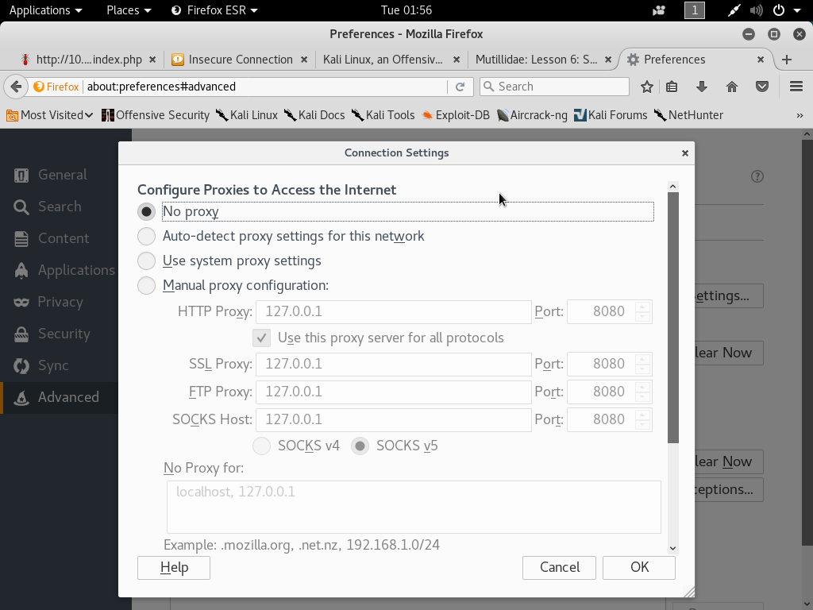Click the reload page icon
The width and height of the screenshot is (813, 610).
(460, 87)
